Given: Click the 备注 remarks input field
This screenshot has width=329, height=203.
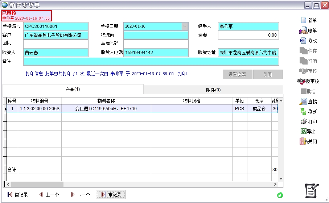Looking at the screenshot, I should pos(151,61).
